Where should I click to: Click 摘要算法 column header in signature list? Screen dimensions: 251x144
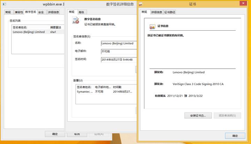click(x=56, y=28)
